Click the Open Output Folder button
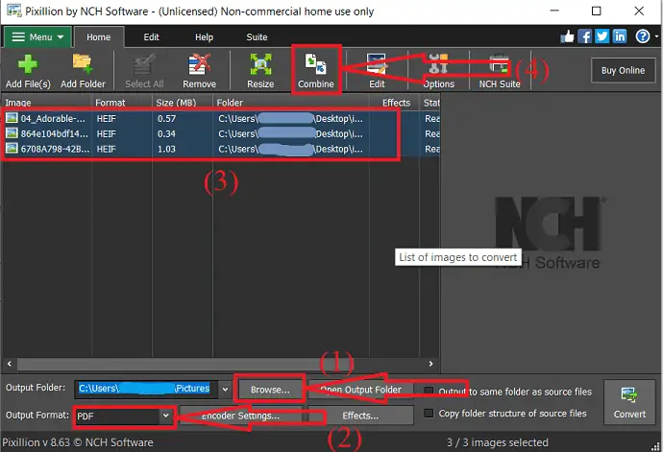The height and width of the screenshot is (452, 663). pos(360,390)
